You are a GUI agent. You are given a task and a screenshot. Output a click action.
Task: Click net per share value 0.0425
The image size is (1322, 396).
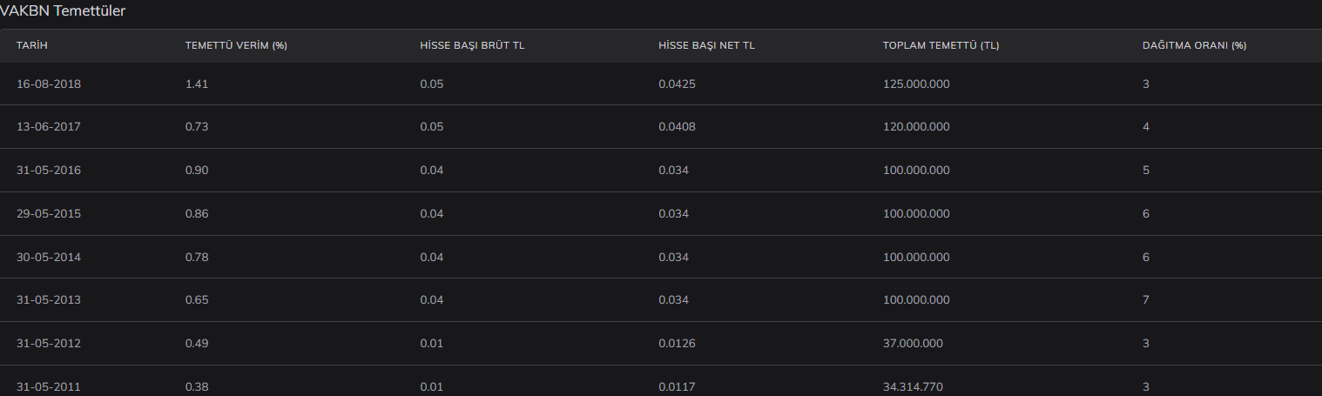[678, 84]
